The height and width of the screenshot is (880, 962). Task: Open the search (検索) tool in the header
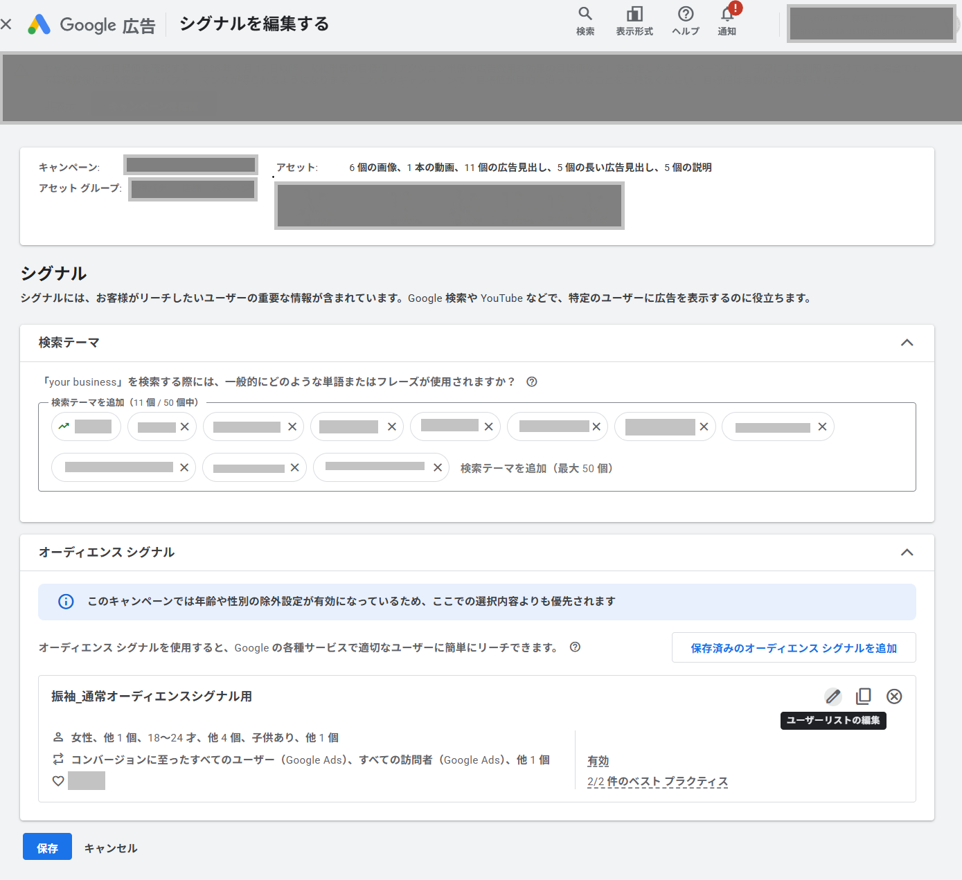tap(585, 21)
